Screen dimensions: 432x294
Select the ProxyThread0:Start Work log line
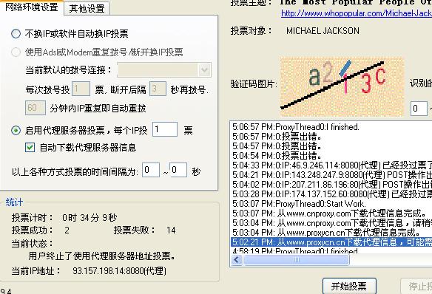click(299, 204)
